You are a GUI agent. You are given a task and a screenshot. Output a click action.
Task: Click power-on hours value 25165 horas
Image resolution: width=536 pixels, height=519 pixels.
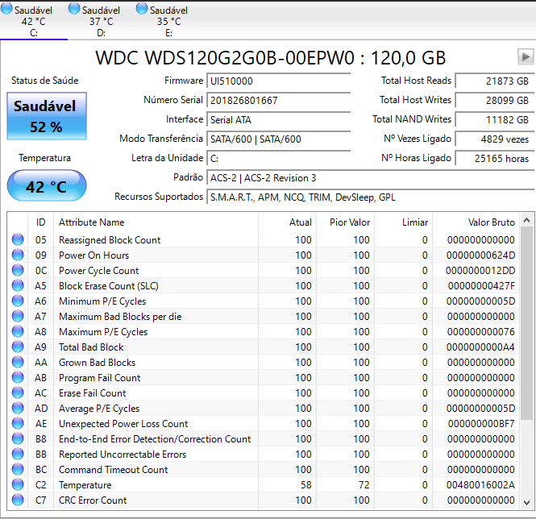click(x=495, y=158)
